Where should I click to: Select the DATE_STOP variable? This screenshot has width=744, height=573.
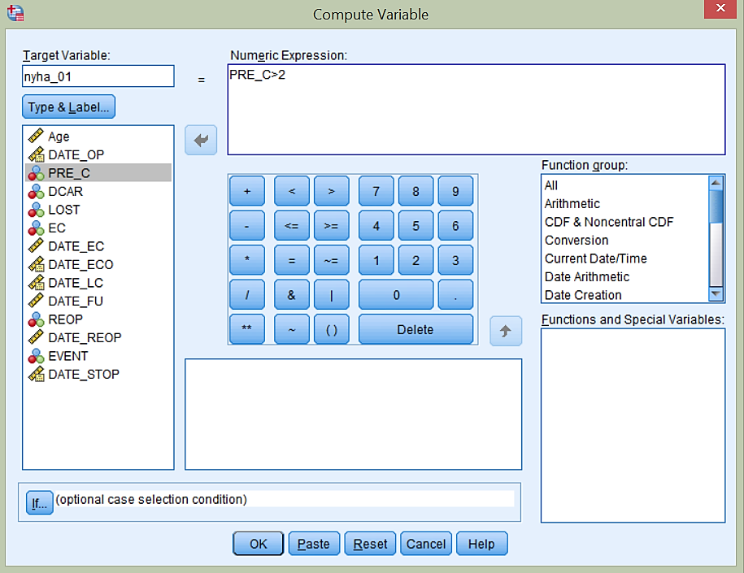(x=83, y=374)
